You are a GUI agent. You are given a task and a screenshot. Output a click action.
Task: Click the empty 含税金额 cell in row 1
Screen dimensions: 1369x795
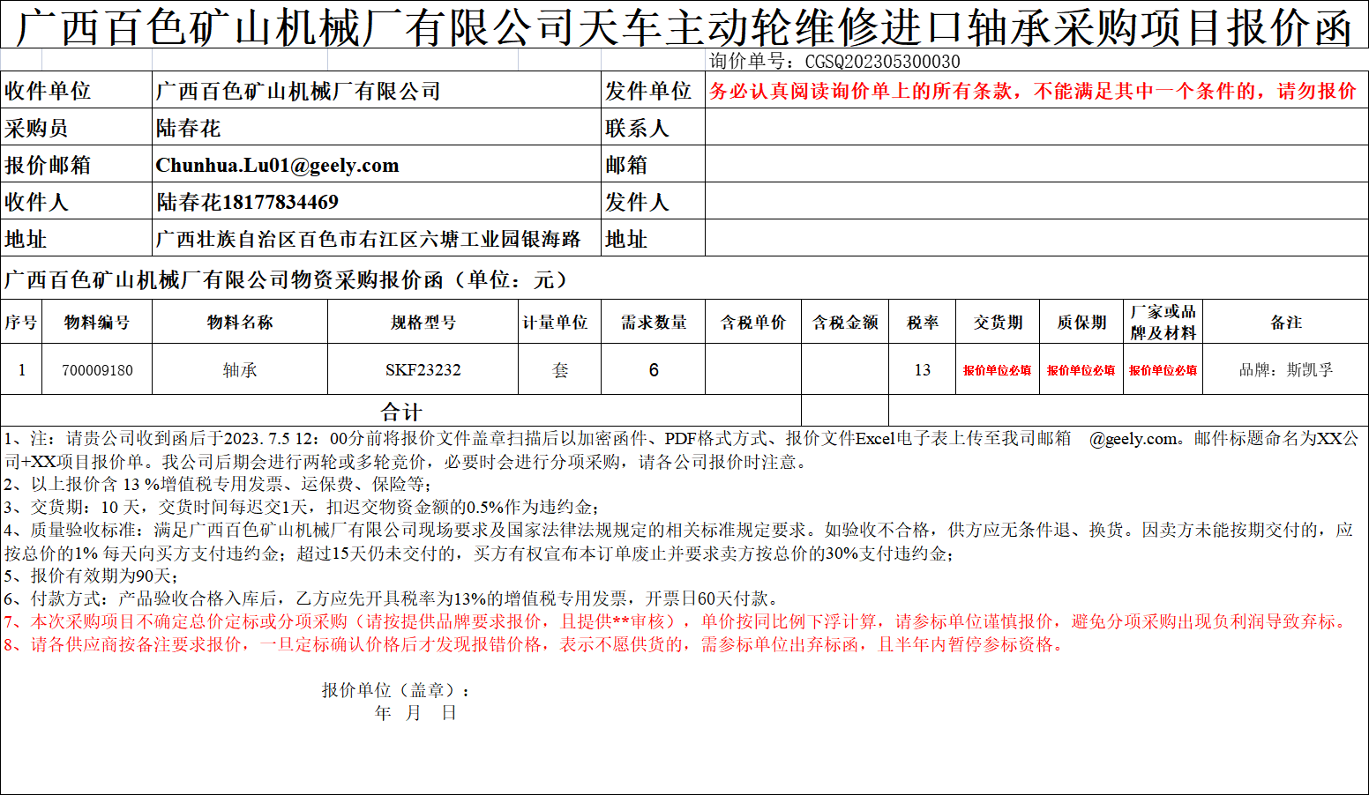(x=845, y=369)
